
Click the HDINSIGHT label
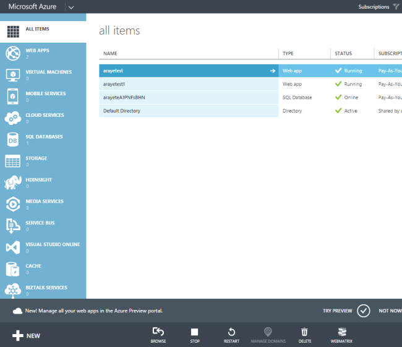pyautogui.click(x=39, y=180)
